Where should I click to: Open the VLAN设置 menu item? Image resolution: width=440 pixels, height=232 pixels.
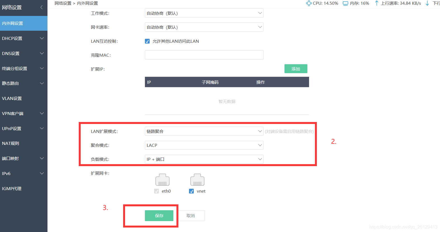pyautogui.click(x=24, y=98)
